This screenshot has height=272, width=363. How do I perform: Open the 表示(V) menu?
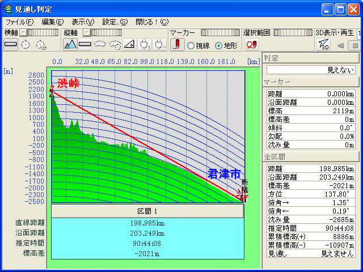(83, 22)
